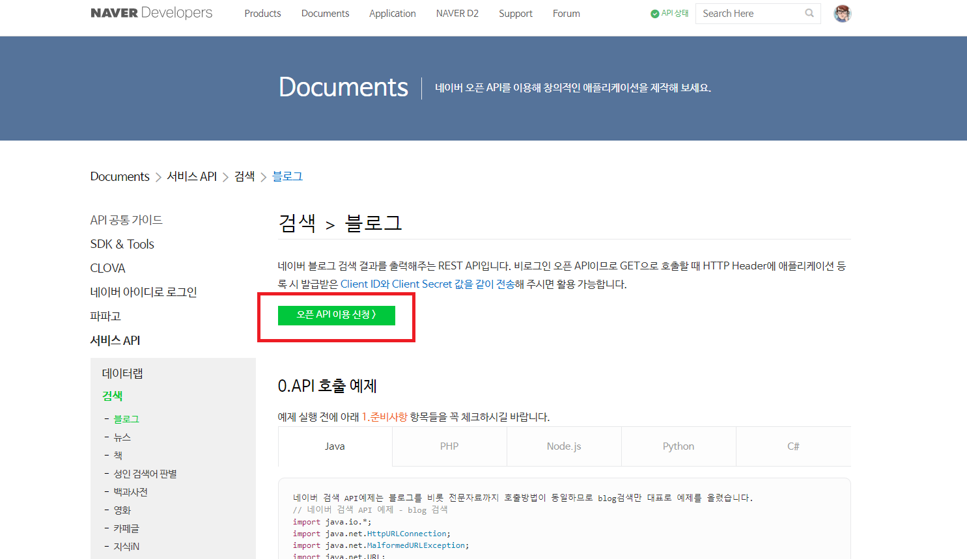The image size is (967, 559).
Task: Click the Documents banner heading
Action: [343, 87]
